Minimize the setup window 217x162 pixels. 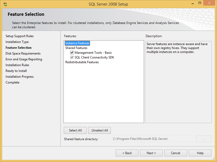pyautogui.click(x=193, y=3)
